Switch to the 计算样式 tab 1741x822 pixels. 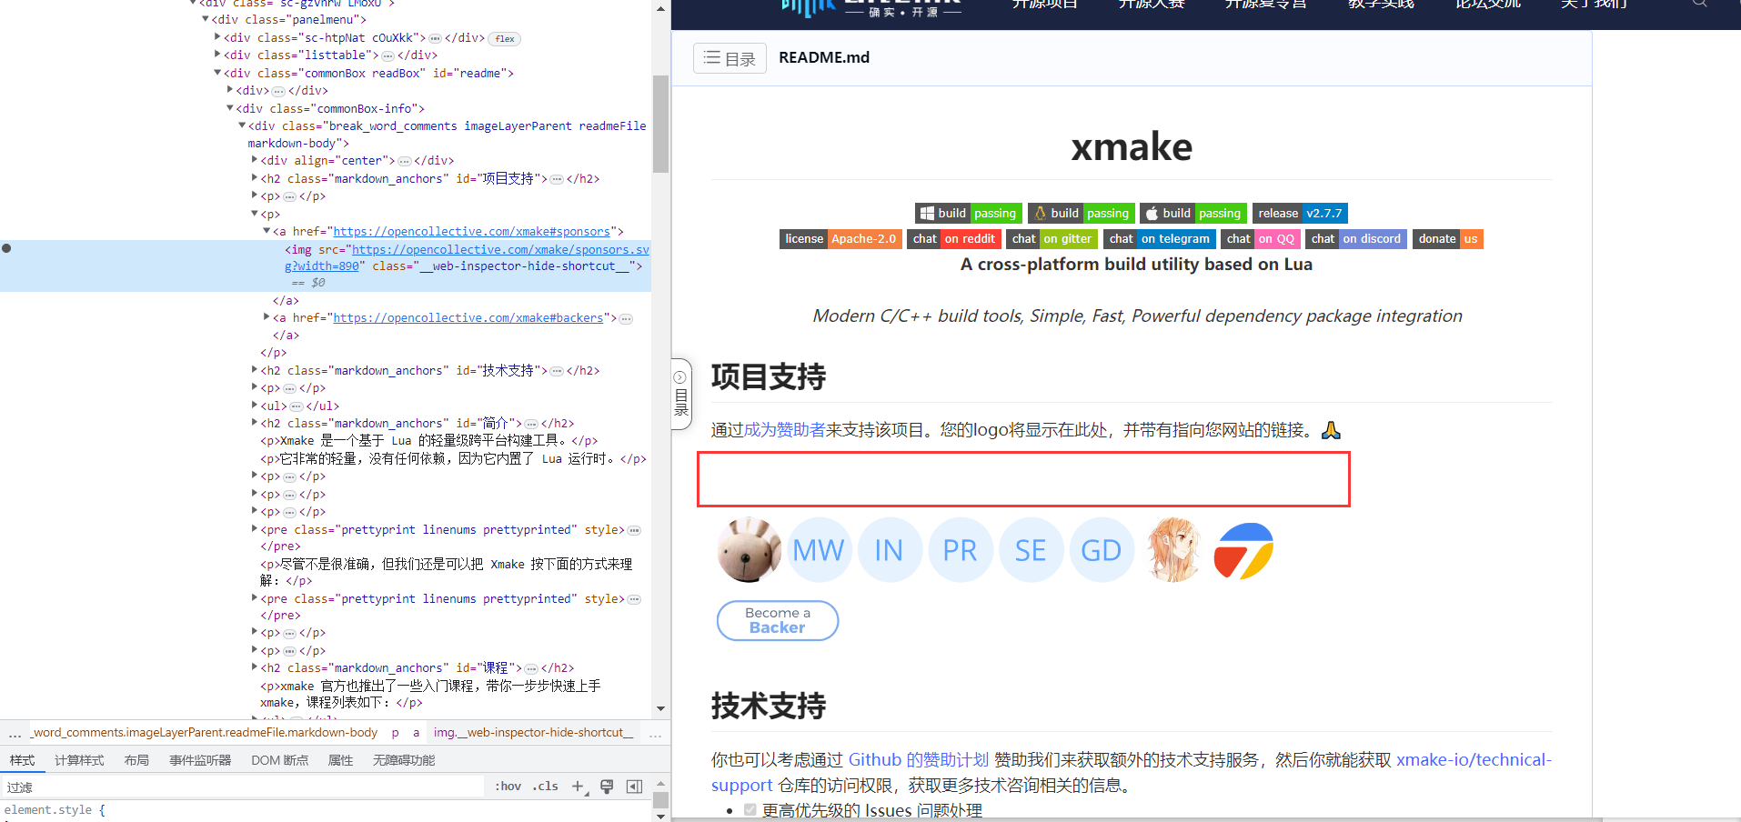[79, 760]
